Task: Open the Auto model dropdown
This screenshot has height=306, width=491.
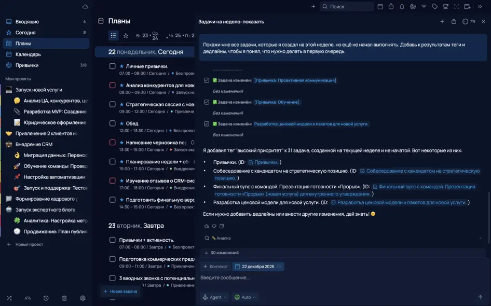Action: pyautogui.click(x=245, y=297)
